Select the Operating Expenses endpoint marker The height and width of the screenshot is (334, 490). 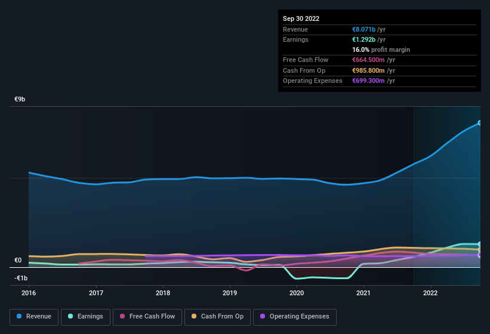click(479, 255)
